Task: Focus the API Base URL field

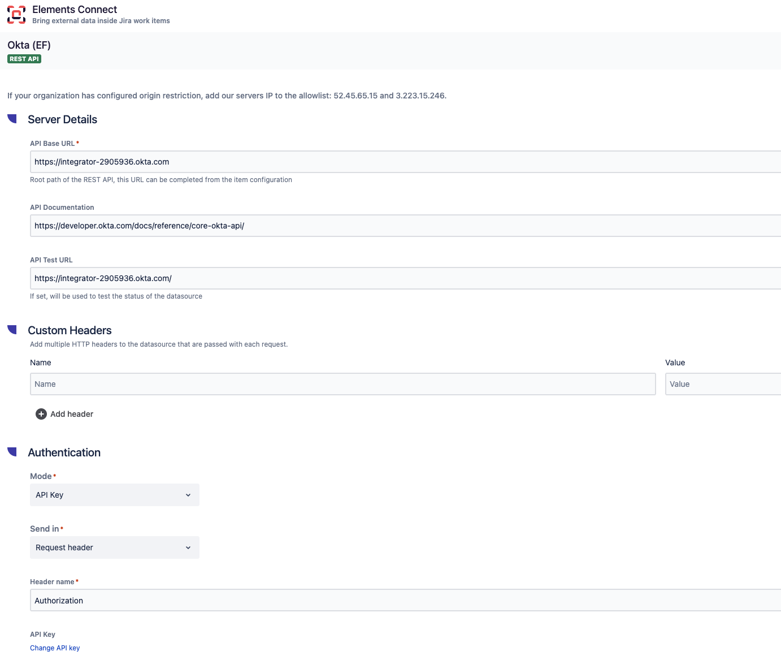Action: (405, 162)
